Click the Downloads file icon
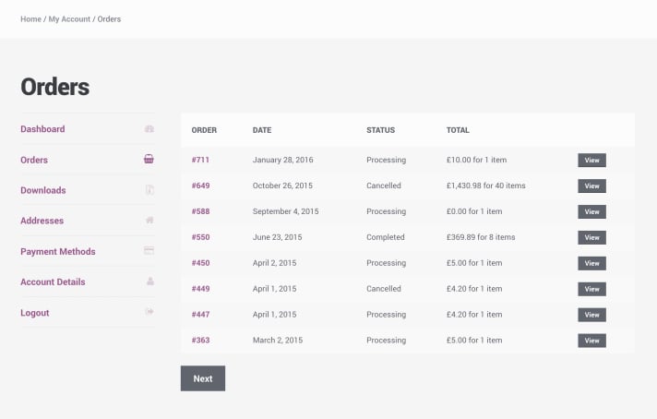Screen dimensions: 657x419 [149, 190]
